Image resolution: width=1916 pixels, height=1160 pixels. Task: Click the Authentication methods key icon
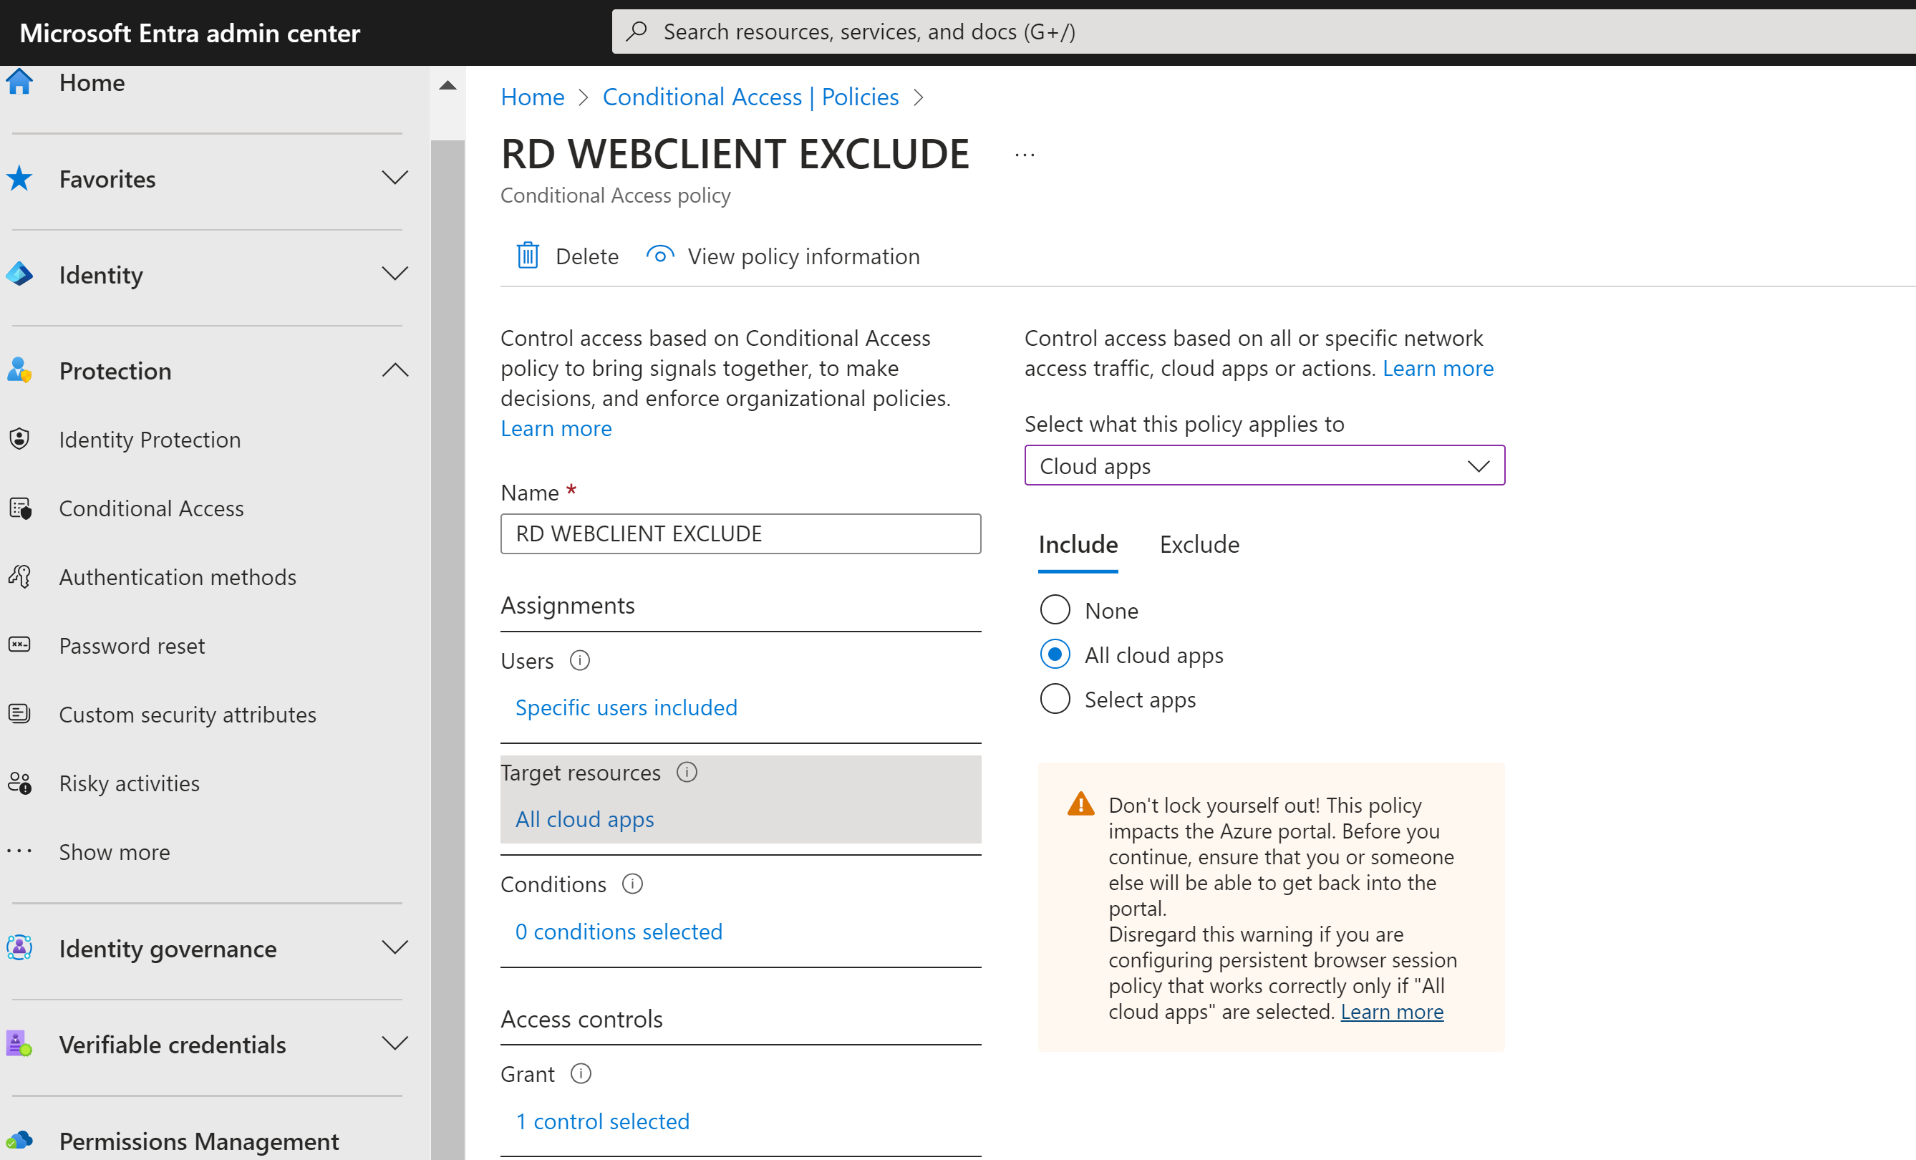pos(19,576)
